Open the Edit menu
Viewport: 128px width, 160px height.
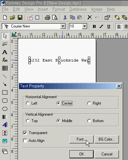(x=16, y=9)
